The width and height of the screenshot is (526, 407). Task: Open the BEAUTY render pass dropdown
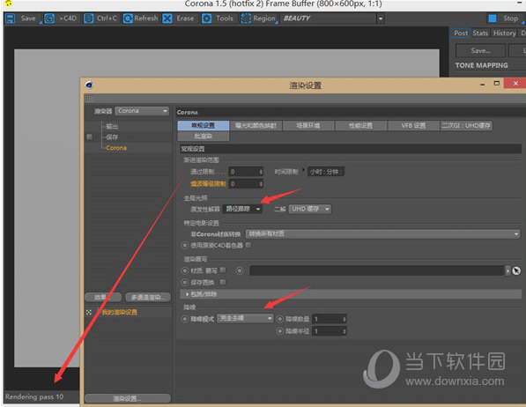(380, 18)
